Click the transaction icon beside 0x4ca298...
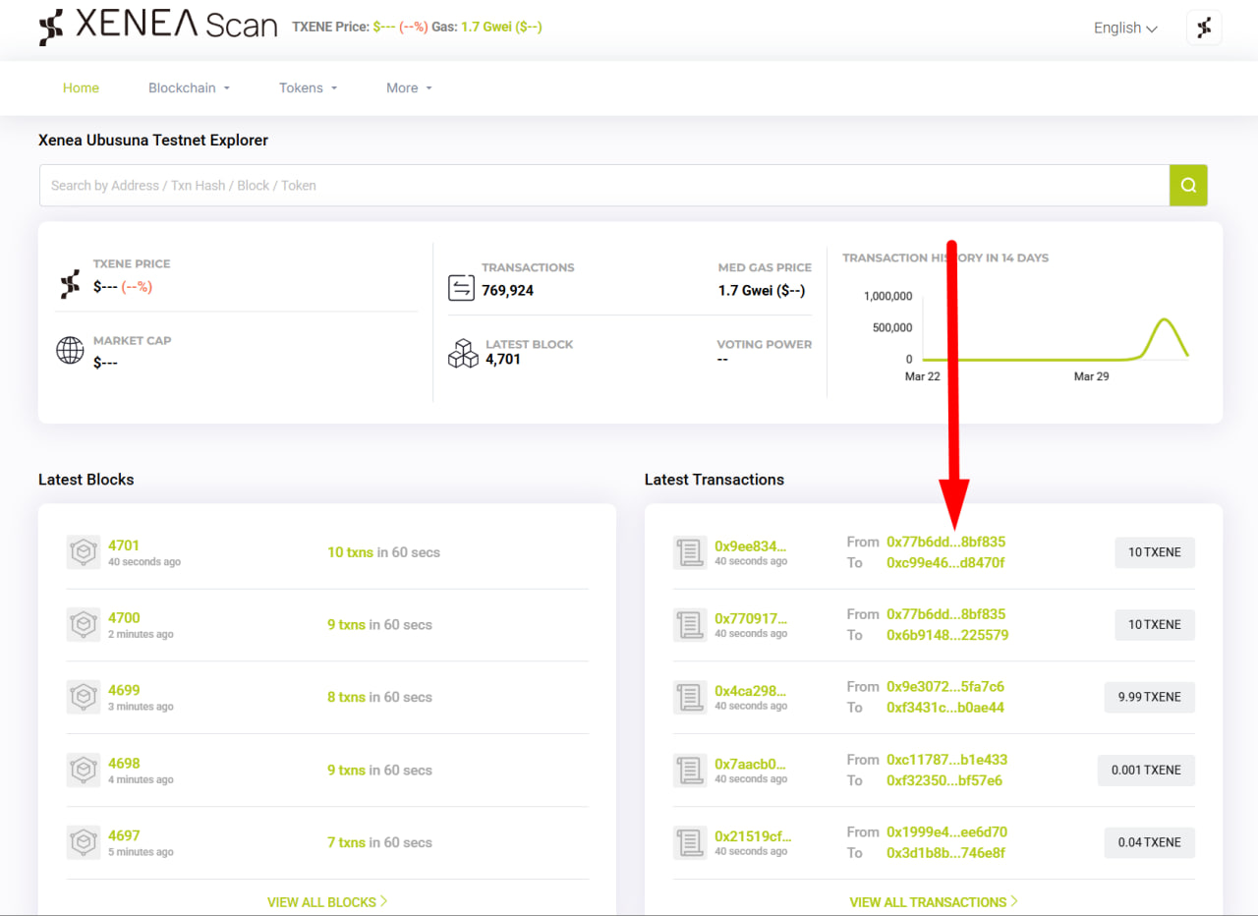This screenshot has height=916, width=1258. click(690, 698)
